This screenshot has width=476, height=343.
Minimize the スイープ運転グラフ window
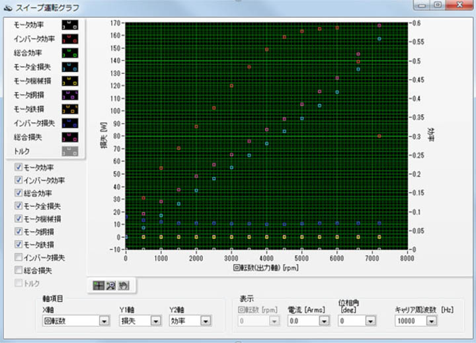coord(422,5)
